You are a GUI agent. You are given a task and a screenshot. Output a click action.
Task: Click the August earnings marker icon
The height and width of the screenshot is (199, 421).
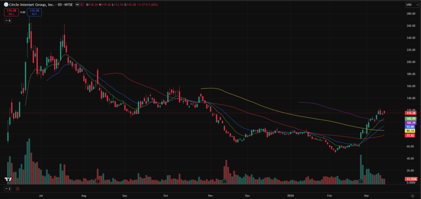[x=97, y=181]
